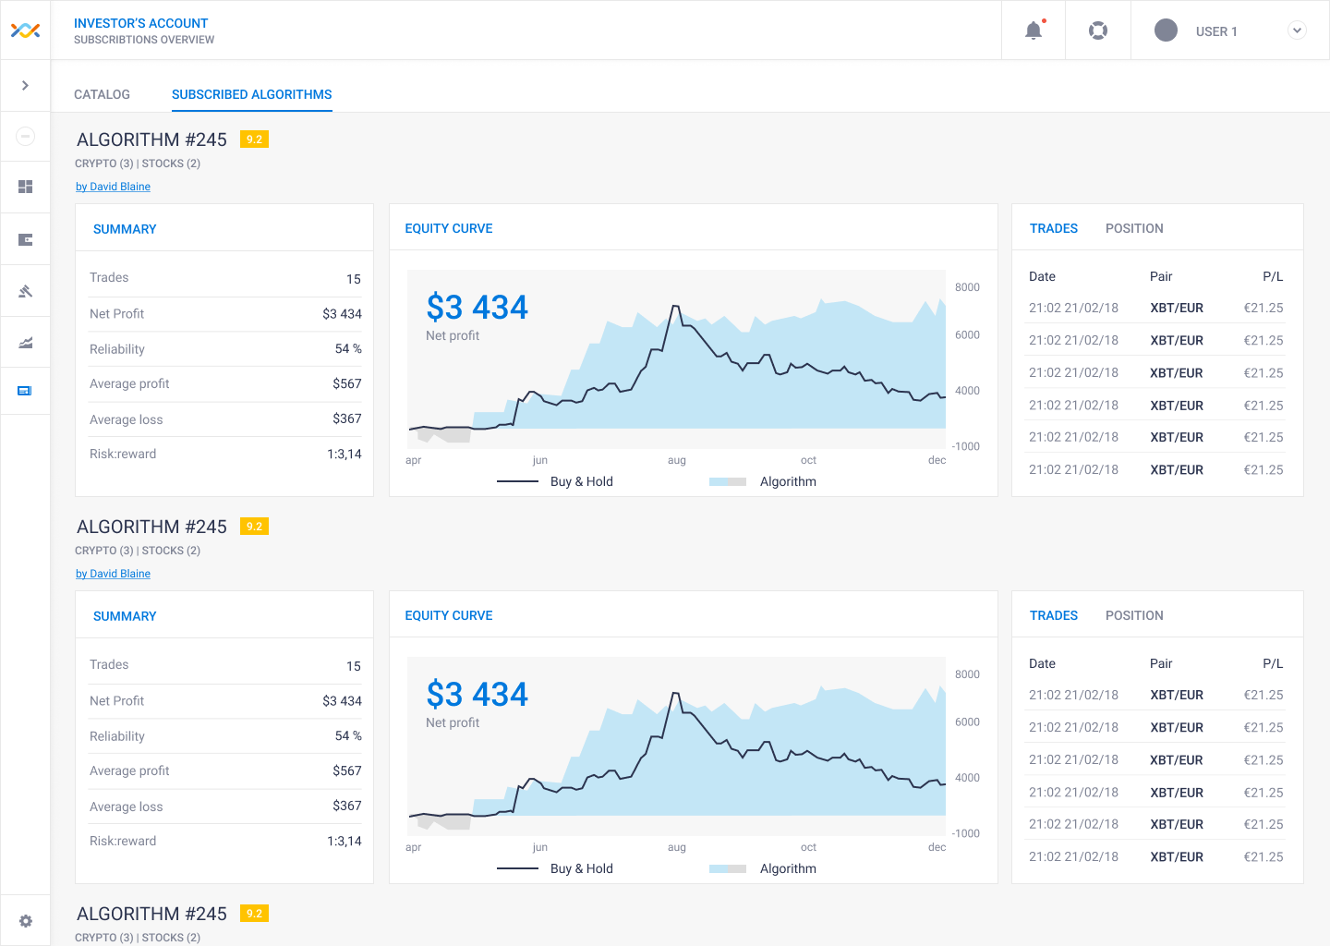The image size is (1330, 946).
Task: Click the 8000 axis label in top chart
Action: [967, 287]
